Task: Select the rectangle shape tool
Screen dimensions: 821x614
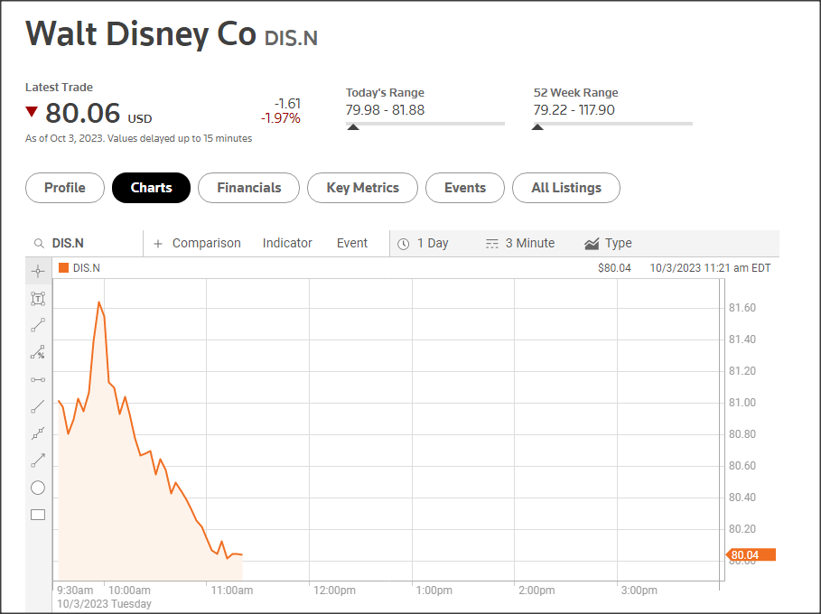Action: tap(38, 515)
